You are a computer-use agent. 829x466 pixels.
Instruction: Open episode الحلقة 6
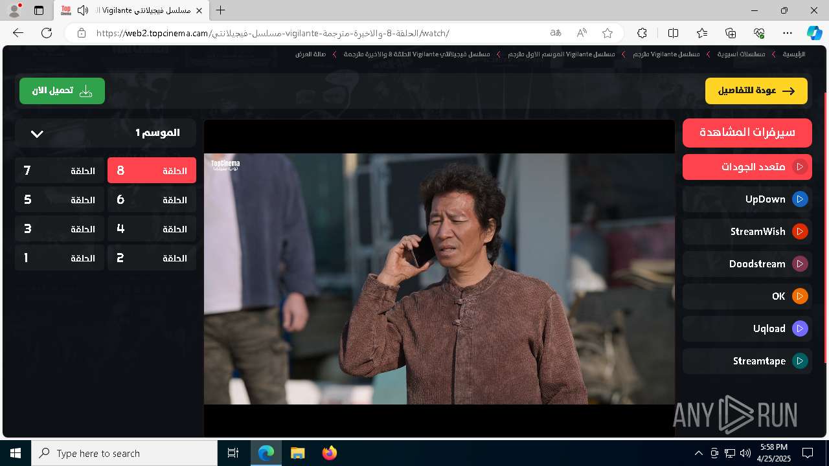point(152,200)
